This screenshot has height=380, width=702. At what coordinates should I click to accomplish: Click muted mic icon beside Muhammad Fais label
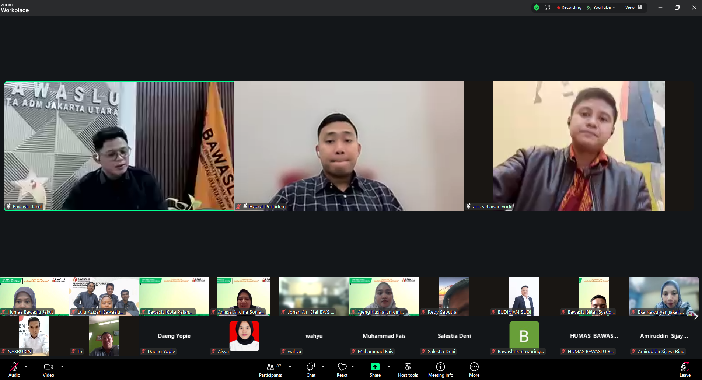[354, 351]
